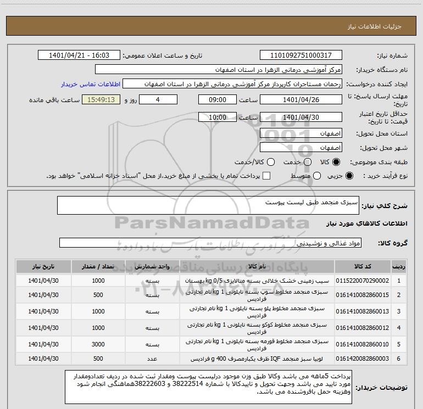The height and width of the screenshot is (409, 423).
Task: Click the delivery province field اصفهان
Action: (x=301, y=133)
